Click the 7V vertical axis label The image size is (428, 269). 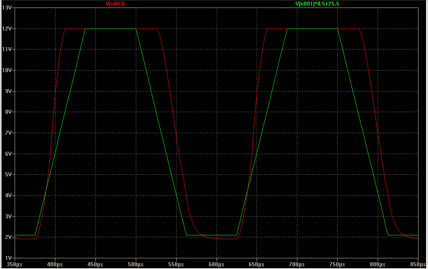tap(8, 133)
